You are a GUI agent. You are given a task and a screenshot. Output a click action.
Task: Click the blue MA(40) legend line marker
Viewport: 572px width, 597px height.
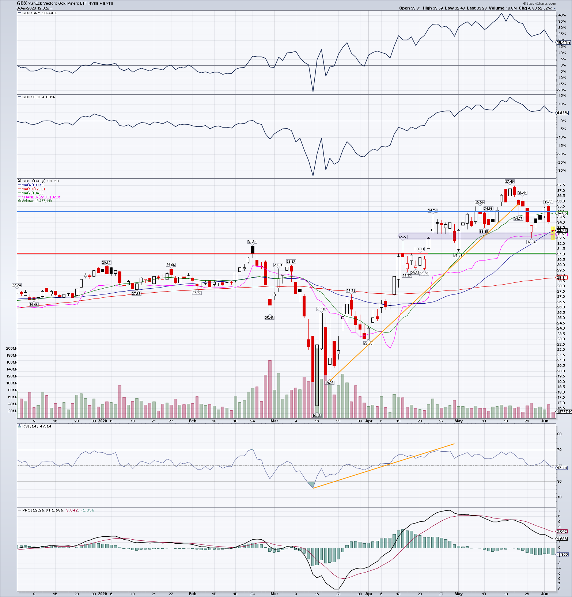[20, 185]
